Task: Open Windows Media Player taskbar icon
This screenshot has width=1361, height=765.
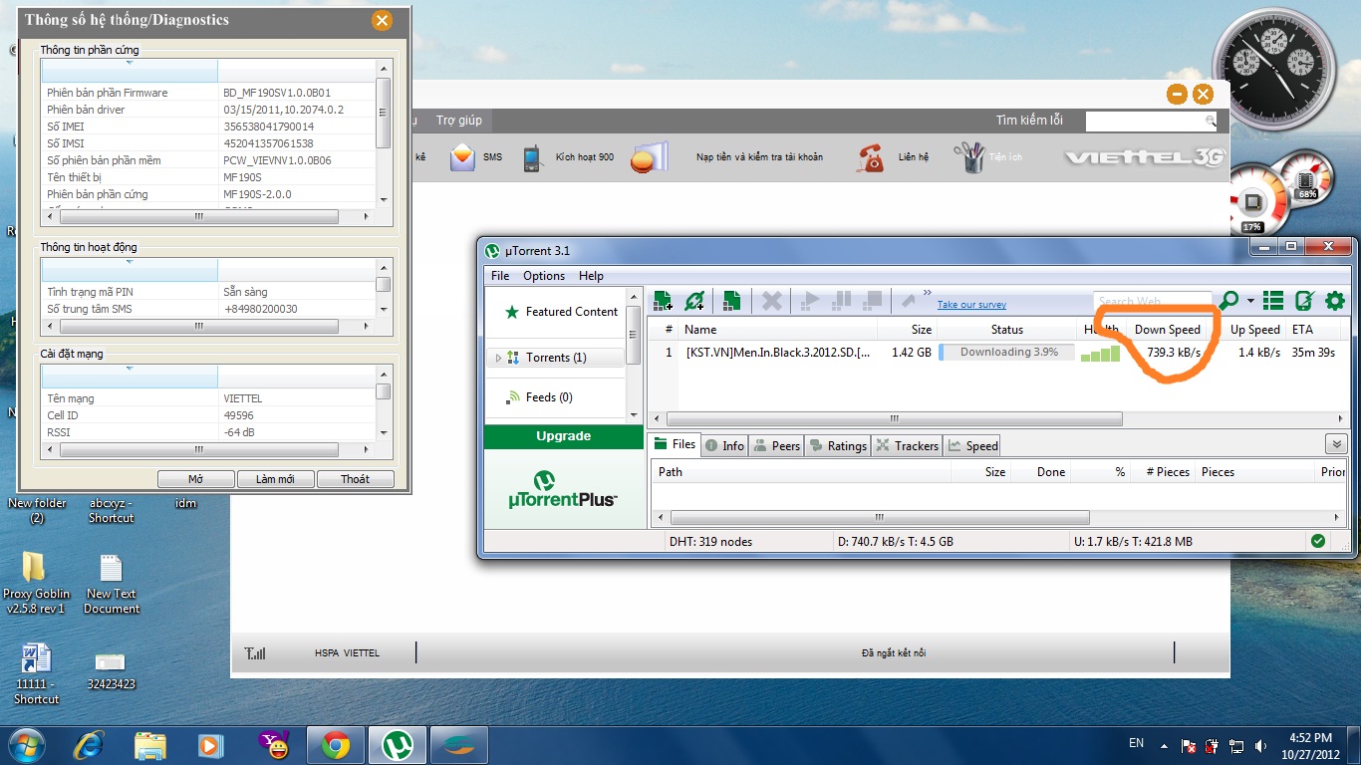Action: tap(210, 745)
